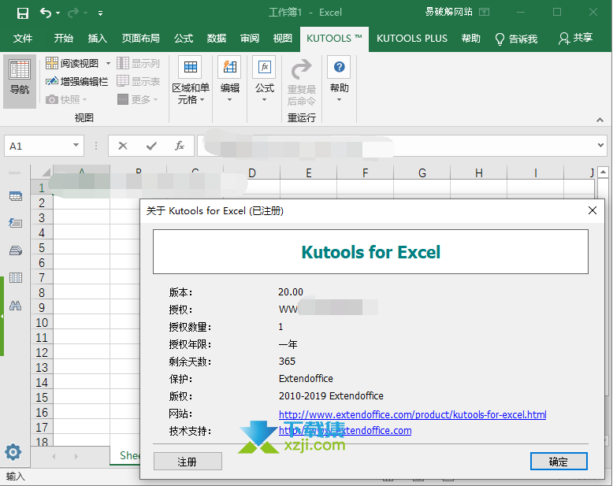This screenshot has width=613, height=486.
Task: Click the settings gear icon in navigation pane
Action: click(13, 452)
